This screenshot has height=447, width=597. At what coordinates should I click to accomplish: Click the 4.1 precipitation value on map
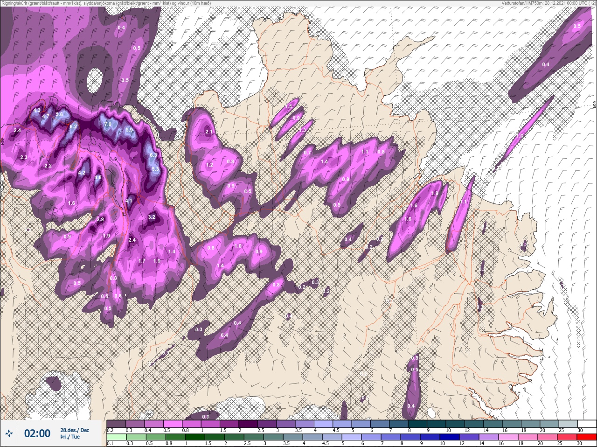pos(129,201)
